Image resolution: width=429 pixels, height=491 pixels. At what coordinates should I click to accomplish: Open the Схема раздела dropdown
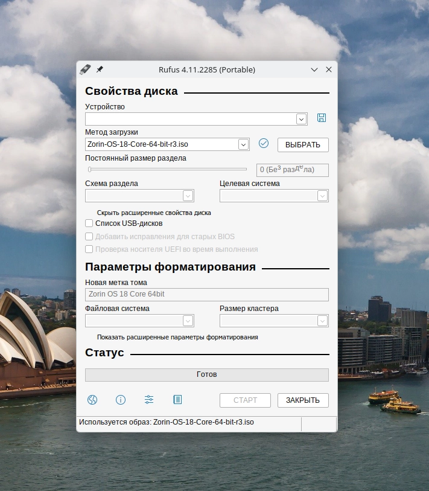coord(139,196)
